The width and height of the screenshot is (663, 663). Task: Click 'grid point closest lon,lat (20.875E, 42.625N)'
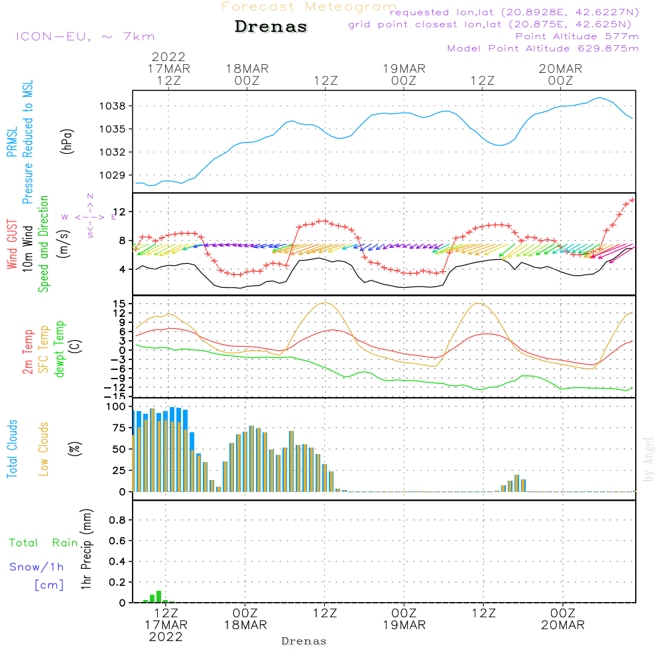(x=490, y=25)
